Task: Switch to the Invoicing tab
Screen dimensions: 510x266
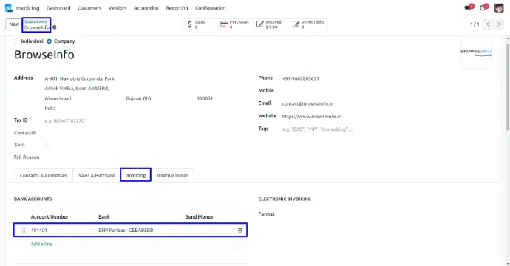Action: [136, 175]
